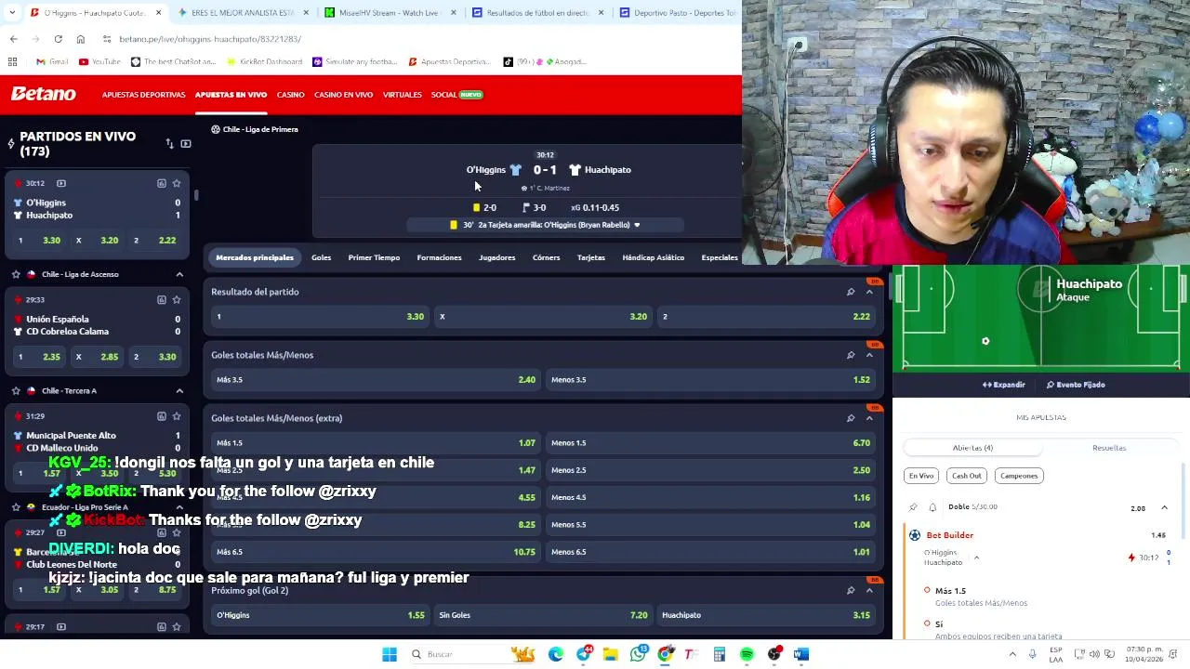The height and width of the screenshot is (669, 1190).
Task: Favorite the Unión Española match with the star
Action: click(177, 299)
